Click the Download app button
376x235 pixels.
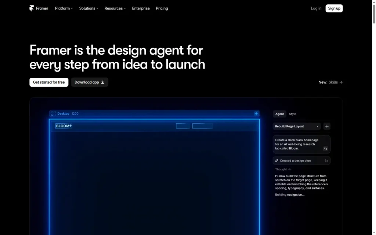pos(90,82)
